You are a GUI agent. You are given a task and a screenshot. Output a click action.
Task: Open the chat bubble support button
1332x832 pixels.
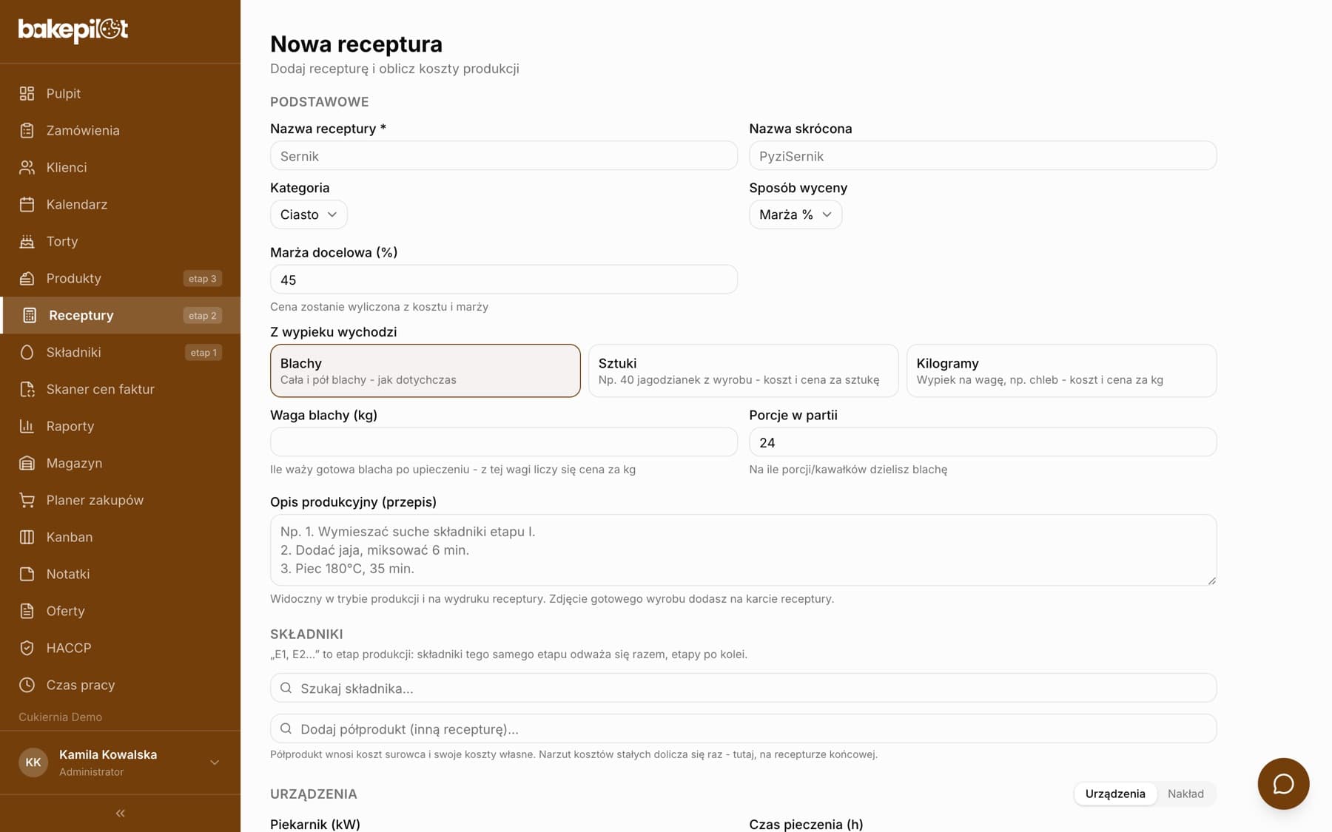[x=1283, y=784]
